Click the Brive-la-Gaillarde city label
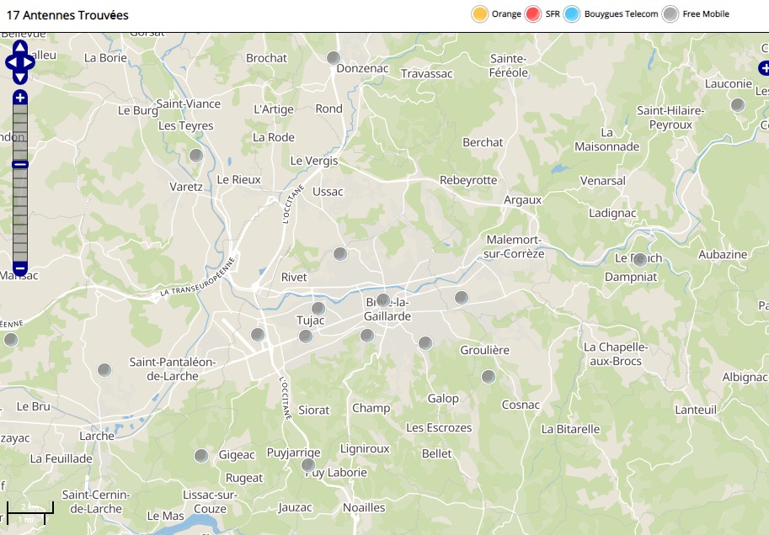769x535 pixels. tap(387, 310)
